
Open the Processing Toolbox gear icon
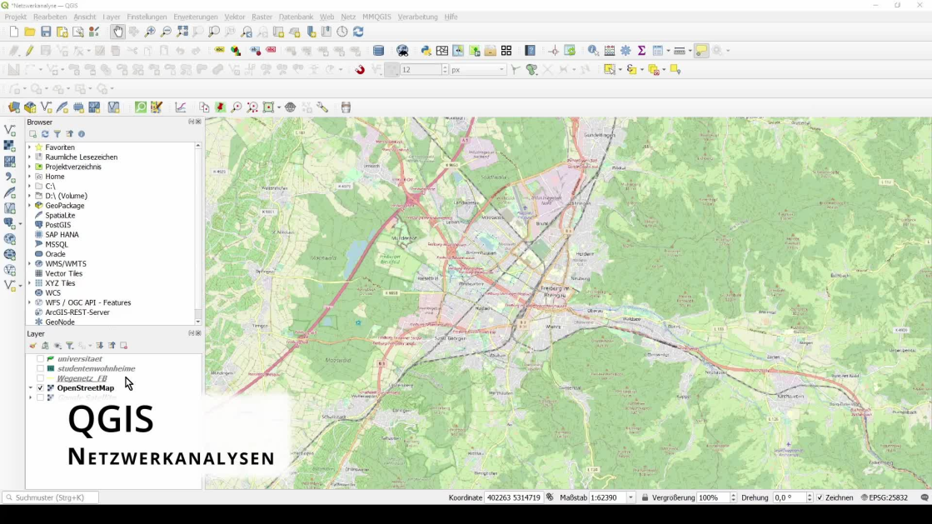(625, 51)
